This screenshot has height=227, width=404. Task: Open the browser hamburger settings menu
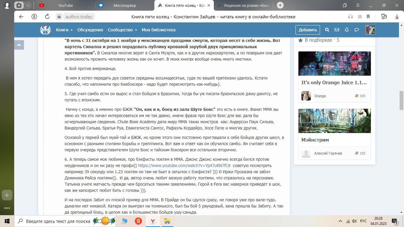(358, 5)
